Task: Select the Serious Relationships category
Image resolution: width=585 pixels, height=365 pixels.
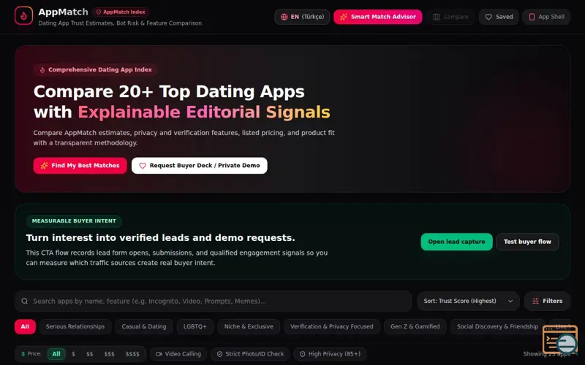Action: click(75, 326)
